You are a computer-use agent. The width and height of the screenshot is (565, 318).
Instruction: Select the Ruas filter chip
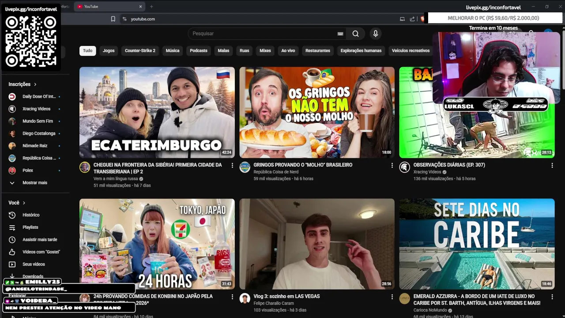coord(245,51)
